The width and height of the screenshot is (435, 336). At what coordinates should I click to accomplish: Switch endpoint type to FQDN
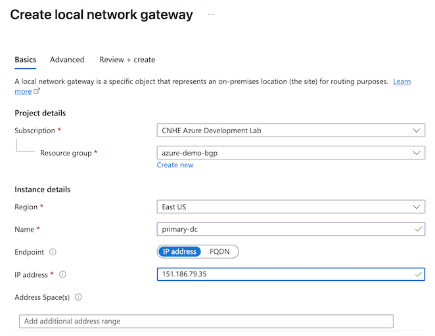coord(219,251)
